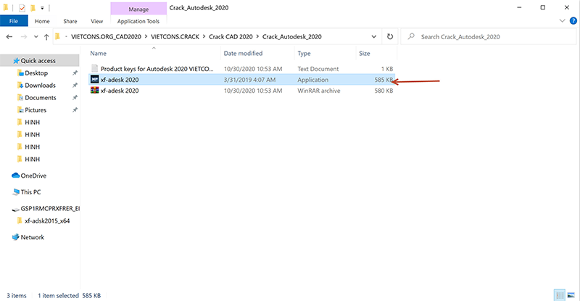Open Documents in the navigation pane
This screenshot has height=301, width=580.
pyautogui.click(x=41, y=98)
